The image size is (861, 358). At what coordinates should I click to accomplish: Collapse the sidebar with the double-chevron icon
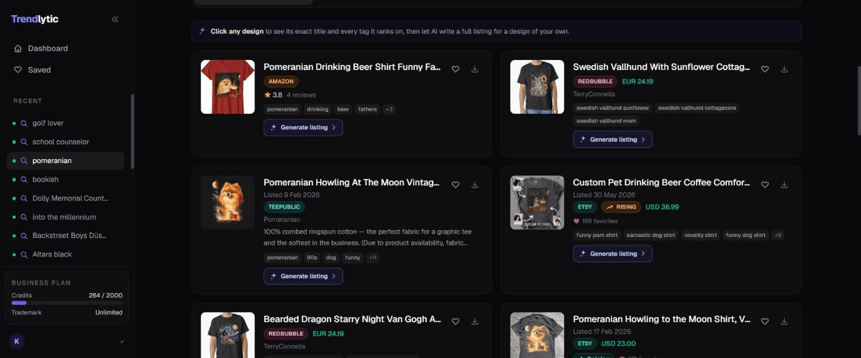pyautogui.click(x=115, y=19)
